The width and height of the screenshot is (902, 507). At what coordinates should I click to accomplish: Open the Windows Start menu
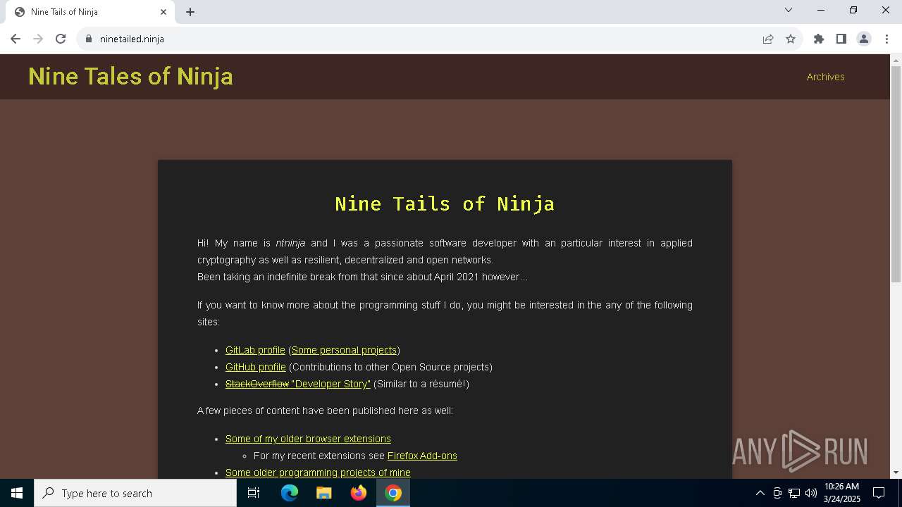pyautogui.click(x=17, y=493)
